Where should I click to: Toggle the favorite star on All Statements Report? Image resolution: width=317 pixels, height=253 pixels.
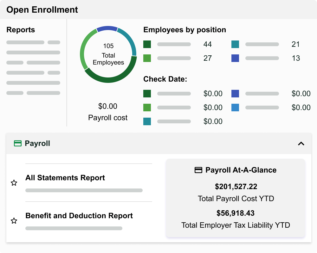[14, 183]
